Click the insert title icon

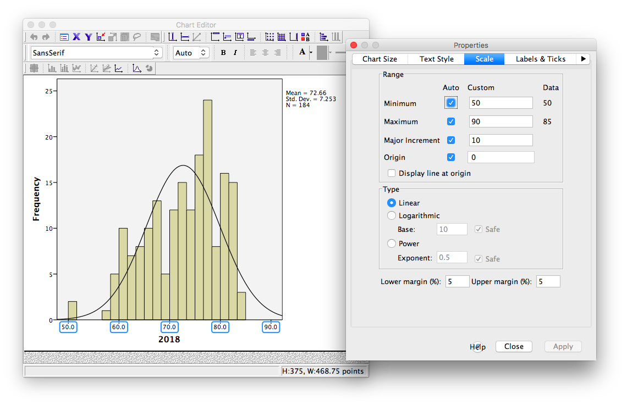(x=215, y=37)
